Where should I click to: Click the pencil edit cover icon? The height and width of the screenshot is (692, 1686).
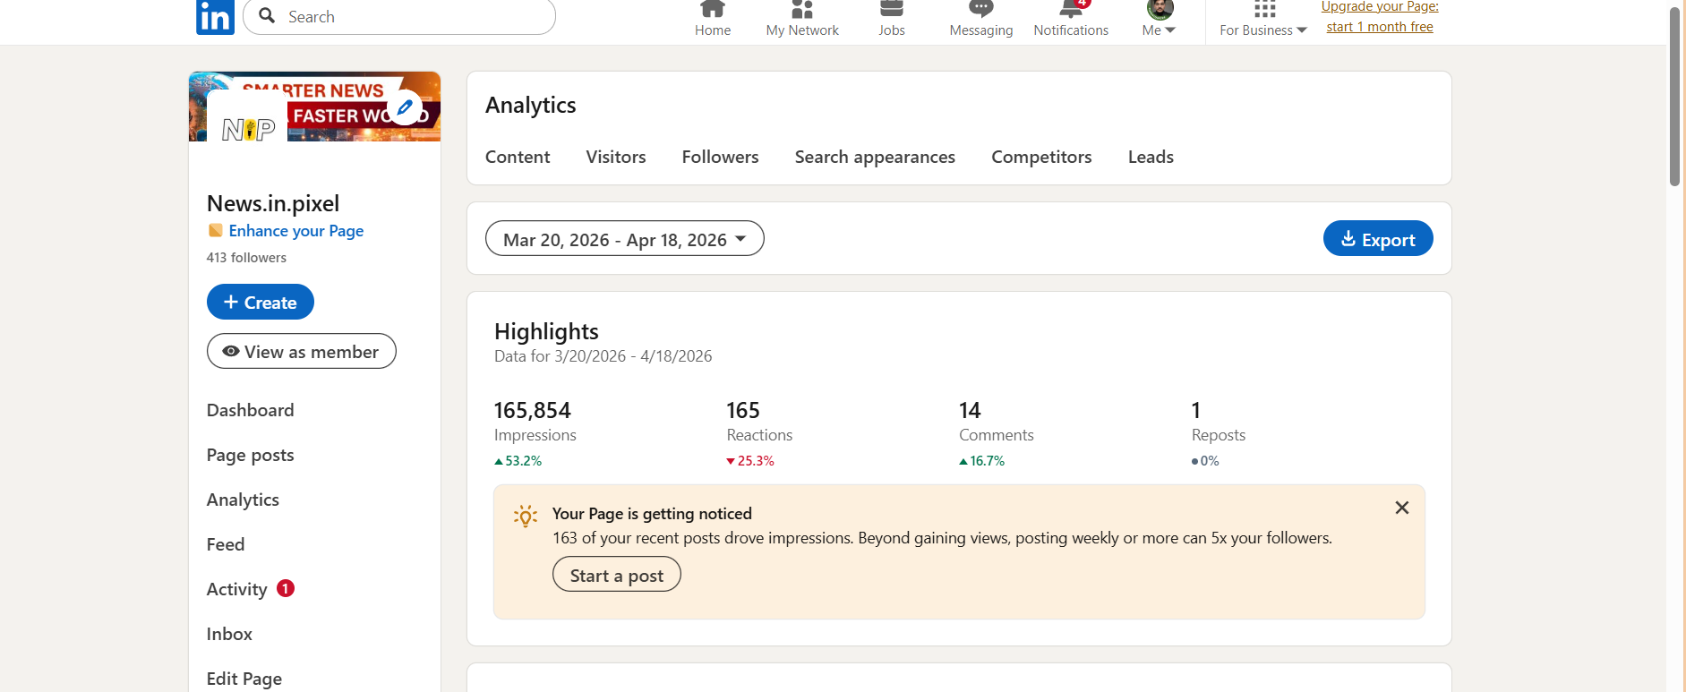tap(405, 107)
